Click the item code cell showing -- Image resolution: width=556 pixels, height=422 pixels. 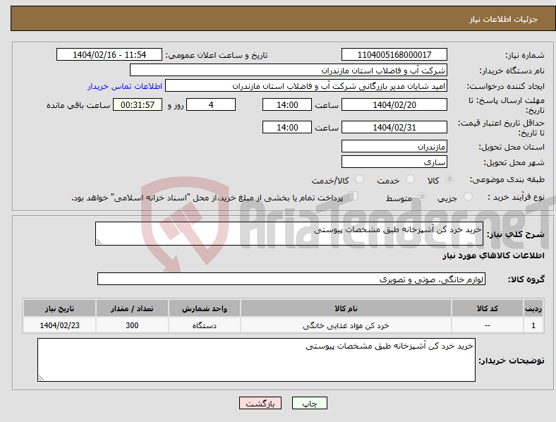488,325
